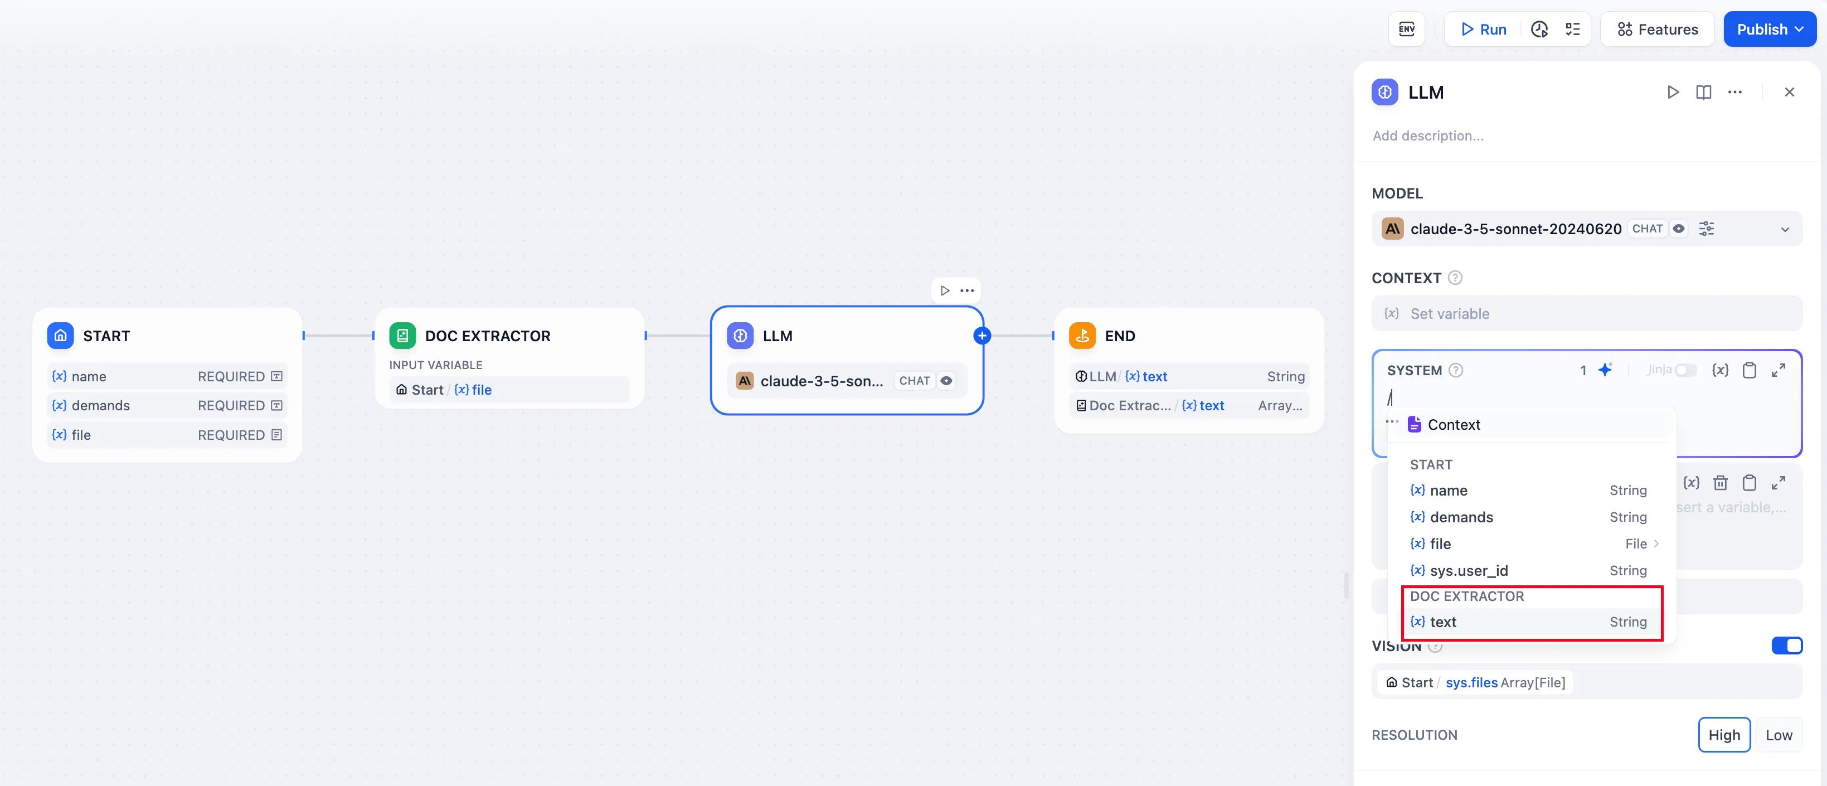Copy the SYSTEM prompt with clipboard icon
The height and width of the screenshot is (786, 1827).
click(1749, 370)
